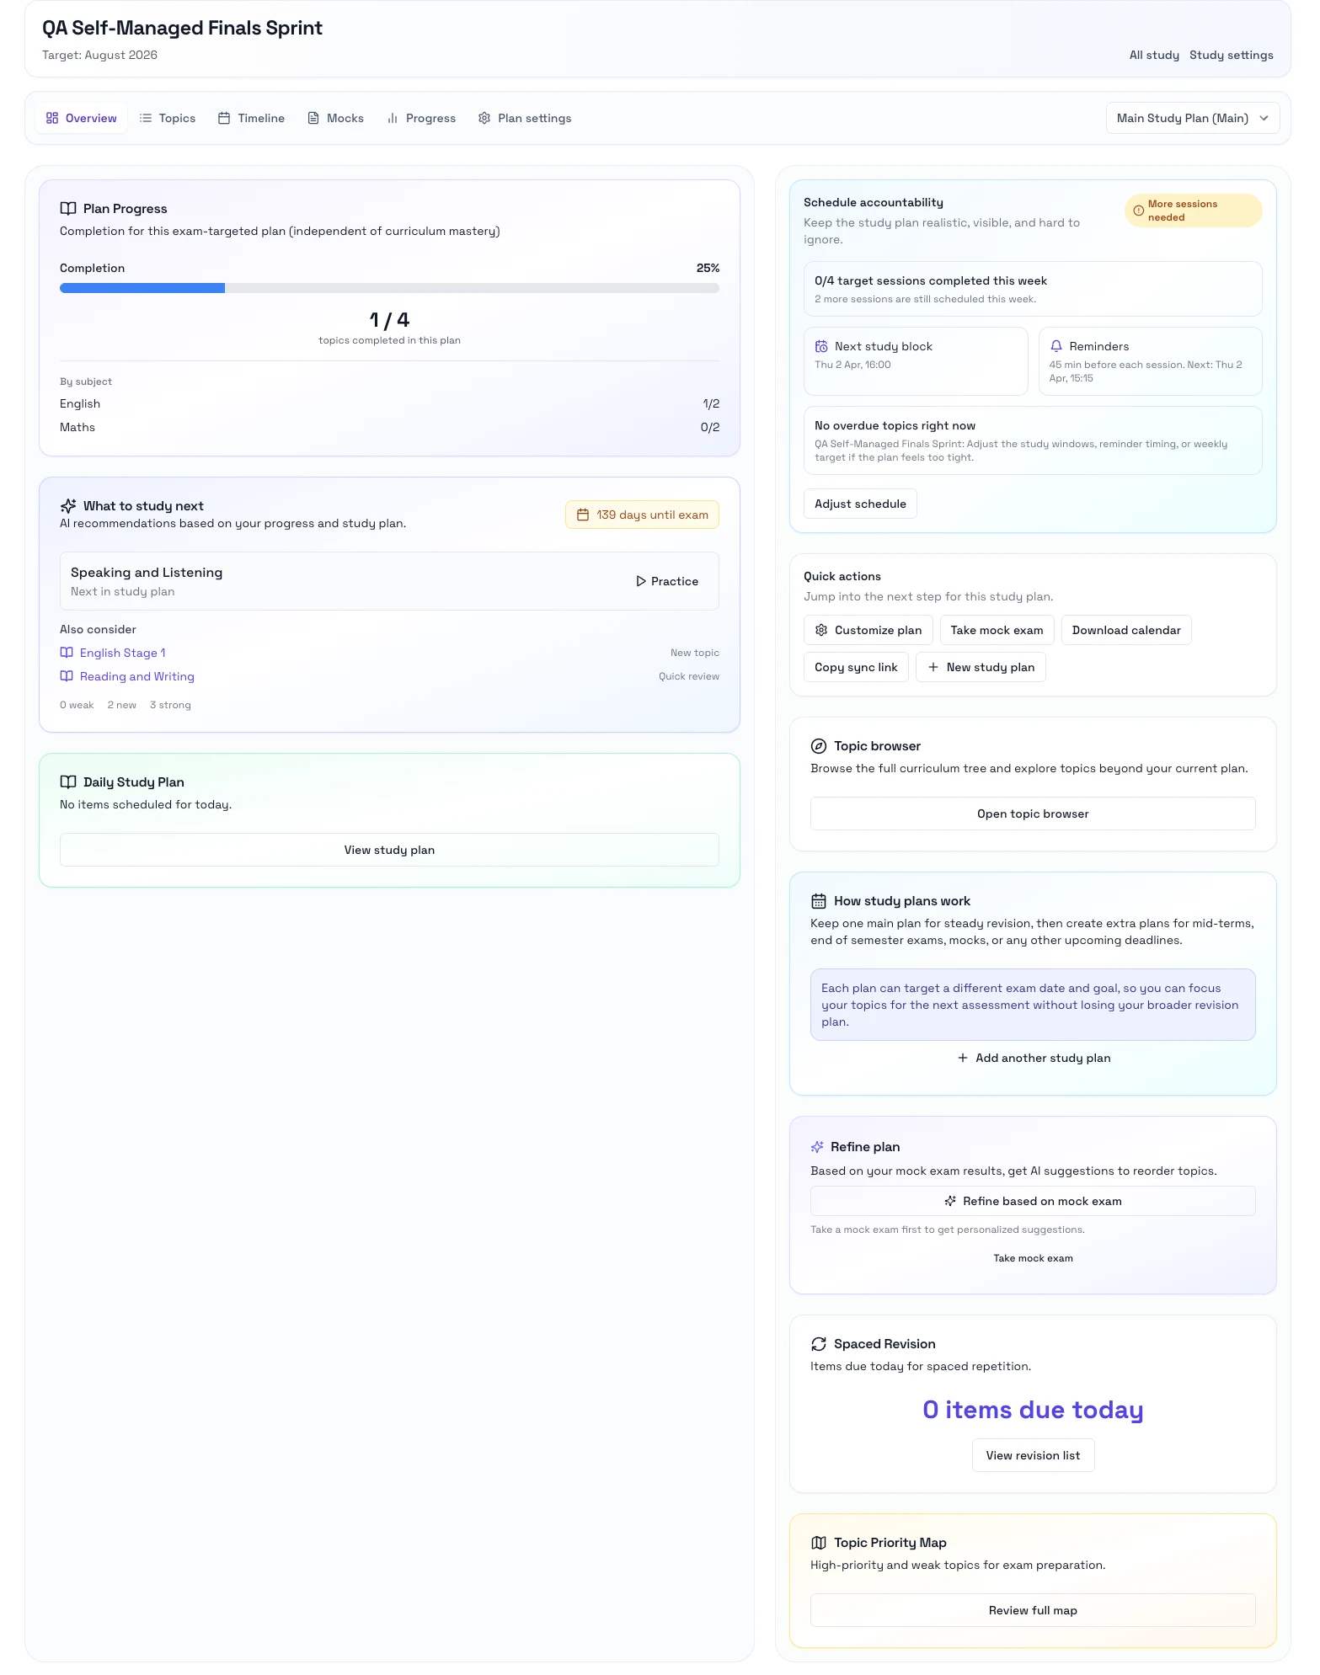
Task: Click the Timeline tab calendar icon
Action: point(224,118)
